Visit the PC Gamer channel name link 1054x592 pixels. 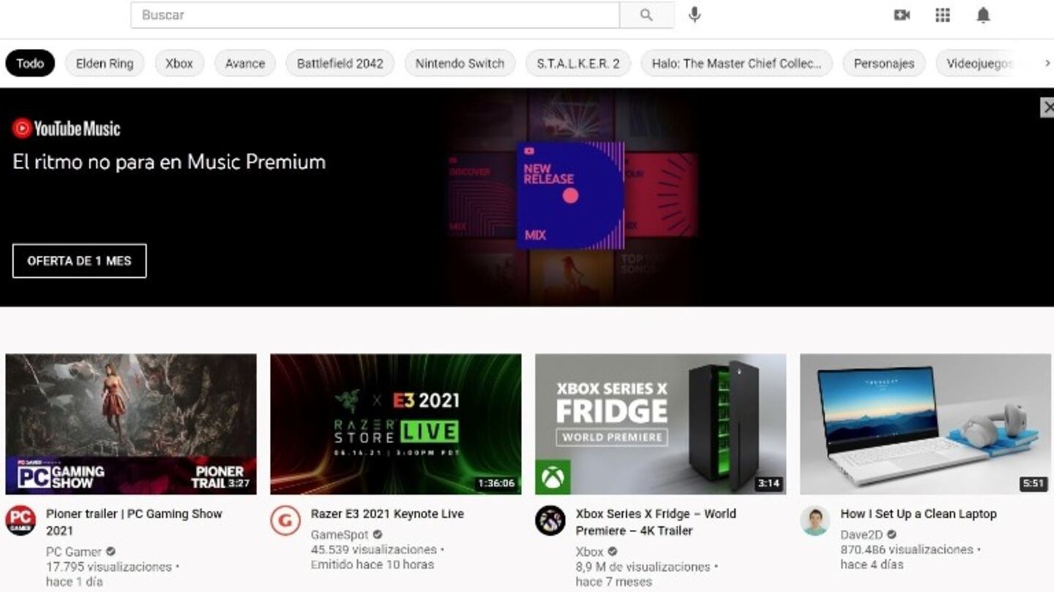click(x=73, y=552)
